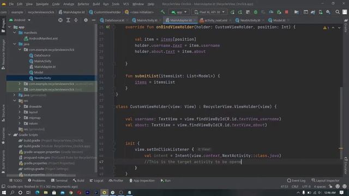
Task: Open project panel settings gear icon
Action: click(86, 20)
